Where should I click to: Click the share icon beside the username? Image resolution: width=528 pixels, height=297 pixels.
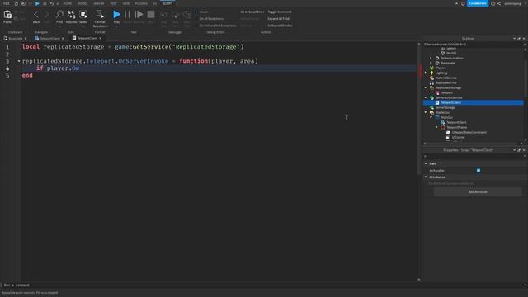click(499, 3)
